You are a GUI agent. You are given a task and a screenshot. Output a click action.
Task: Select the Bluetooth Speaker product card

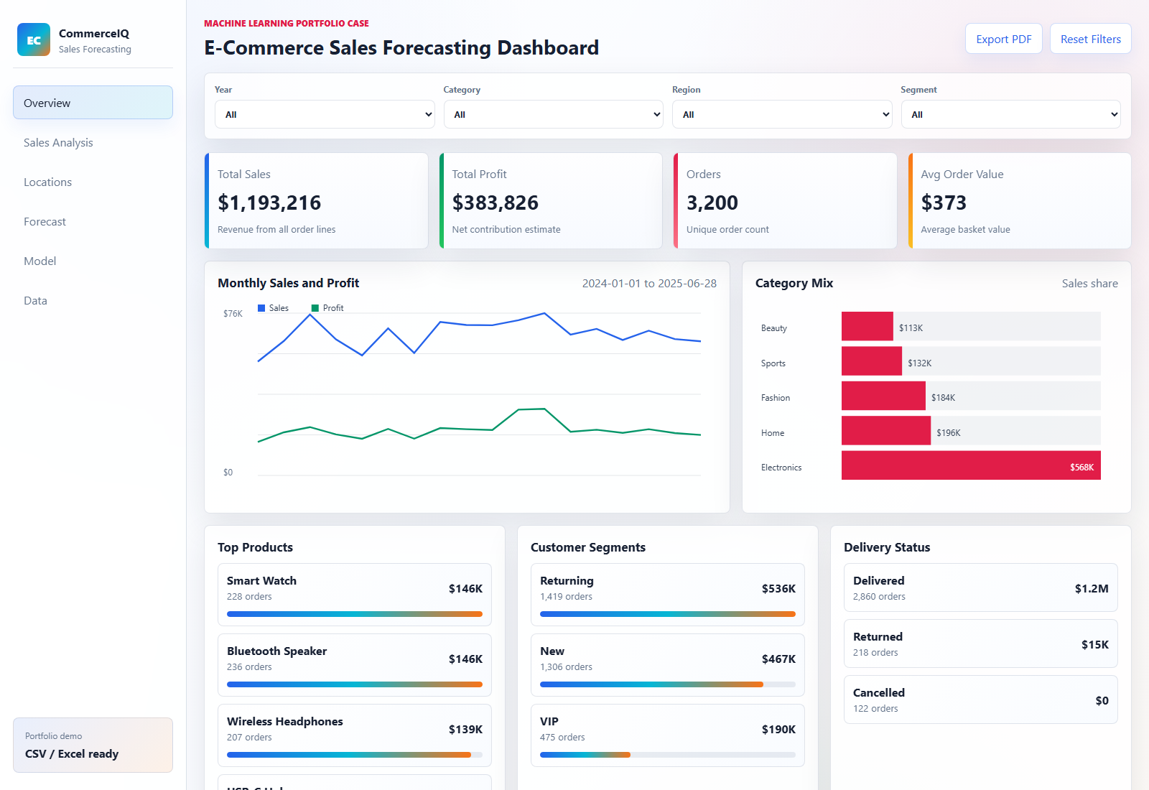(355, 665)
